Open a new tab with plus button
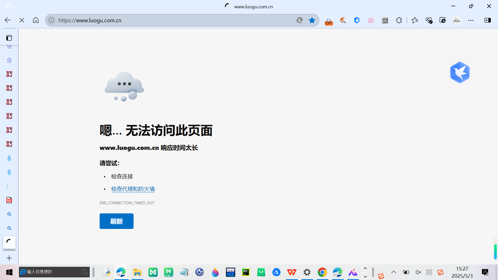Viewport: 498px width, 280px height. (x=9, y=258)
